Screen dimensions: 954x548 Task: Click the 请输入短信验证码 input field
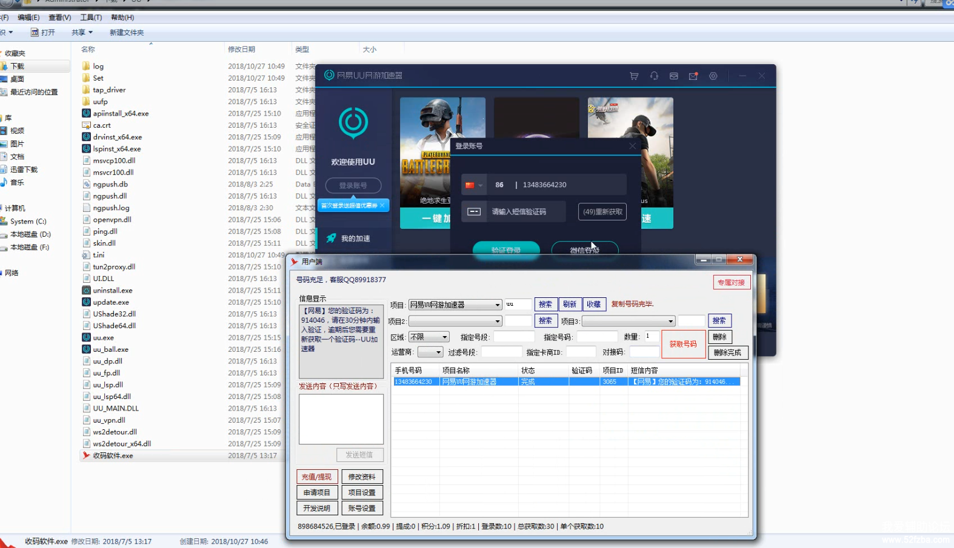click(x=525, y=211)
